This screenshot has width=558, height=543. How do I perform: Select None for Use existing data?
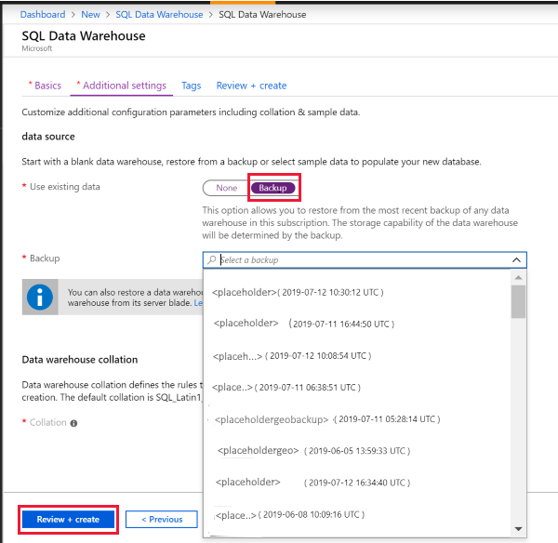pyautogui.click(x=227, y=188)
